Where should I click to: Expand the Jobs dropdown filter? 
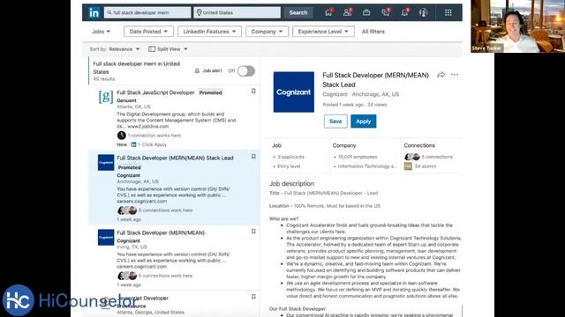[x=101, y=32]
